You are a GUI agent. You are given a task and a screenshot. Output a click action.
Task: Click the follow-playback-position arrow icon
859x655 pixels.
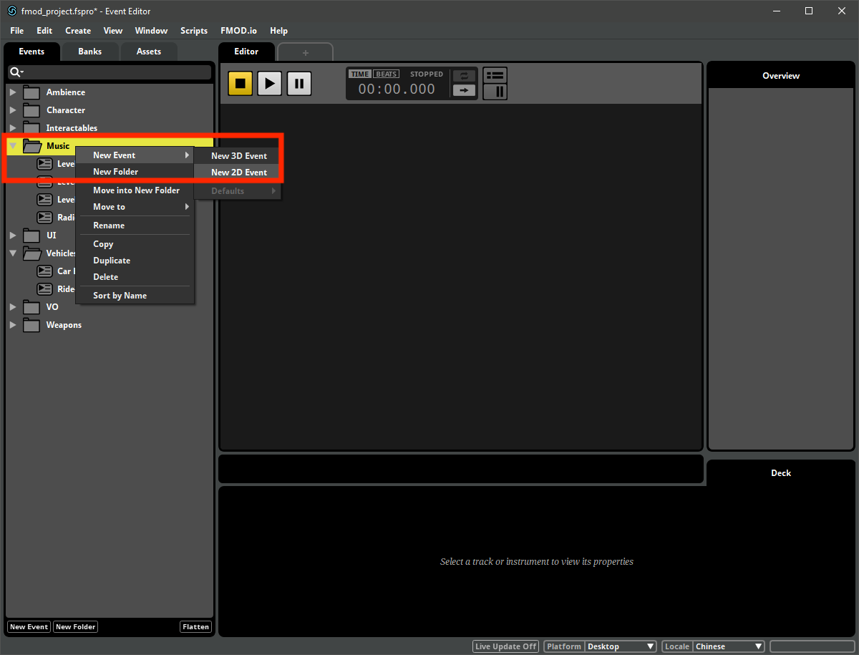(x=464, y=91)
